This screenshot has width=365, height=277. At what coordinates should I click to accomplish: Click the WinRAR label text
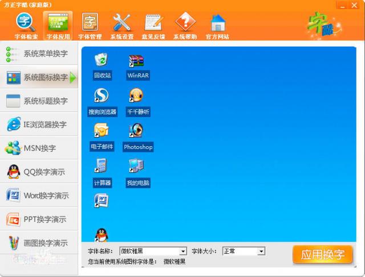point(138,76)
